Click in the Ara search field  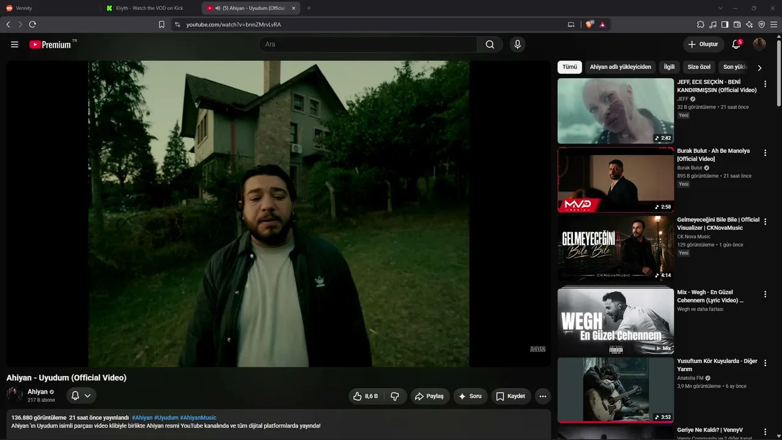pos(368,45)
